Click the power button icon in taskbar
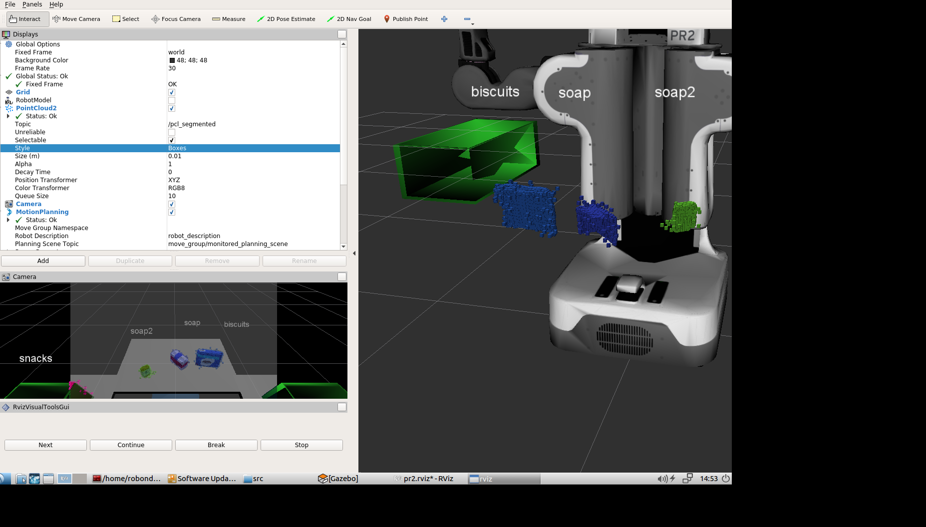 tap(726, 479)
